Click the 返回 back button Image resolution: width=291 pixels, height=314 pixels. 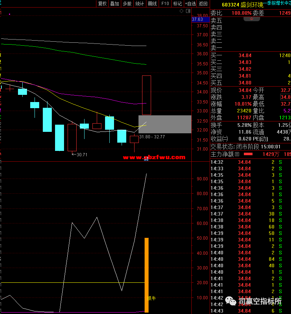(x=203, y=4)
